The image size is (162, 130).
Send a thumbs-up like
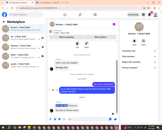(115, 119)
